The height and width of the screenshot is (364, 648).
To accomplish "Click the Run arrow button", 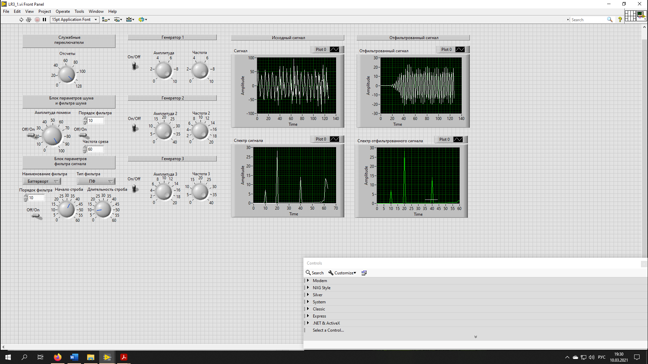I will (x=21, y=20).
